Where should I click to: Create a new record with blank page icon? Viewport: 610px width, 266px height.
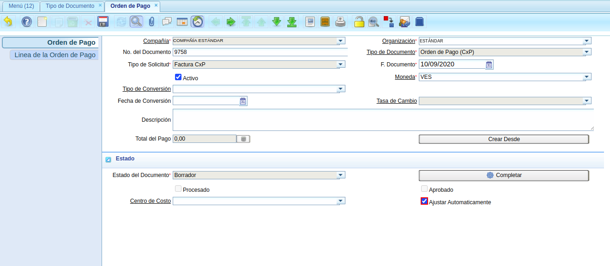(x=42, y=22)
